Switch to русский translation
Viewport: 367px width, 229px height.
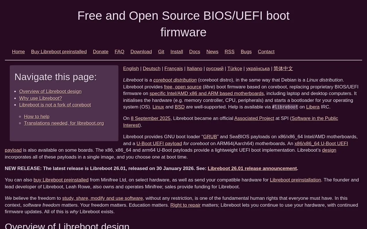(215, 68)
